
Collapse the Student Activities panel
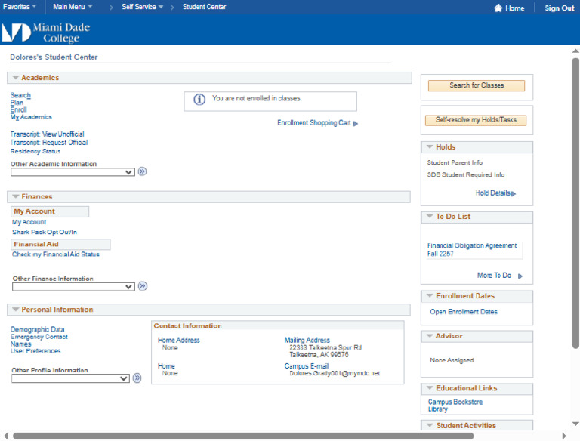click(430, 425)
